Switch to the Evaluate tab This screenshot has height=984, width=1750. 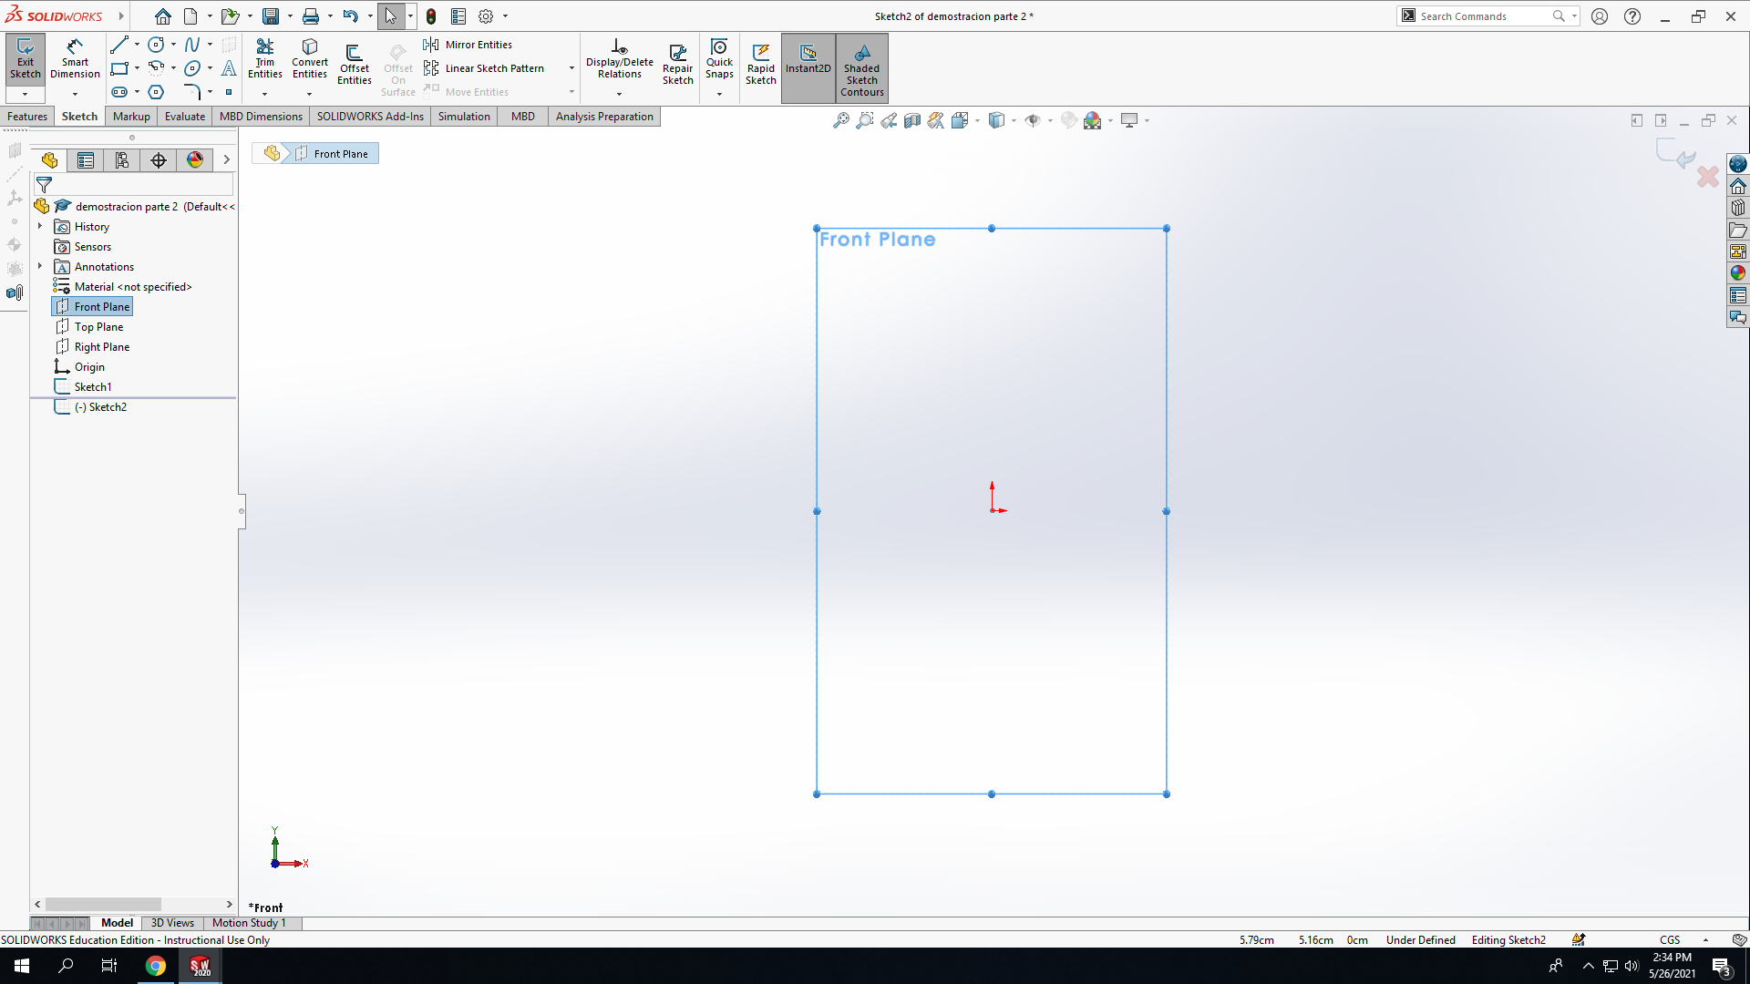coord(185,117)
